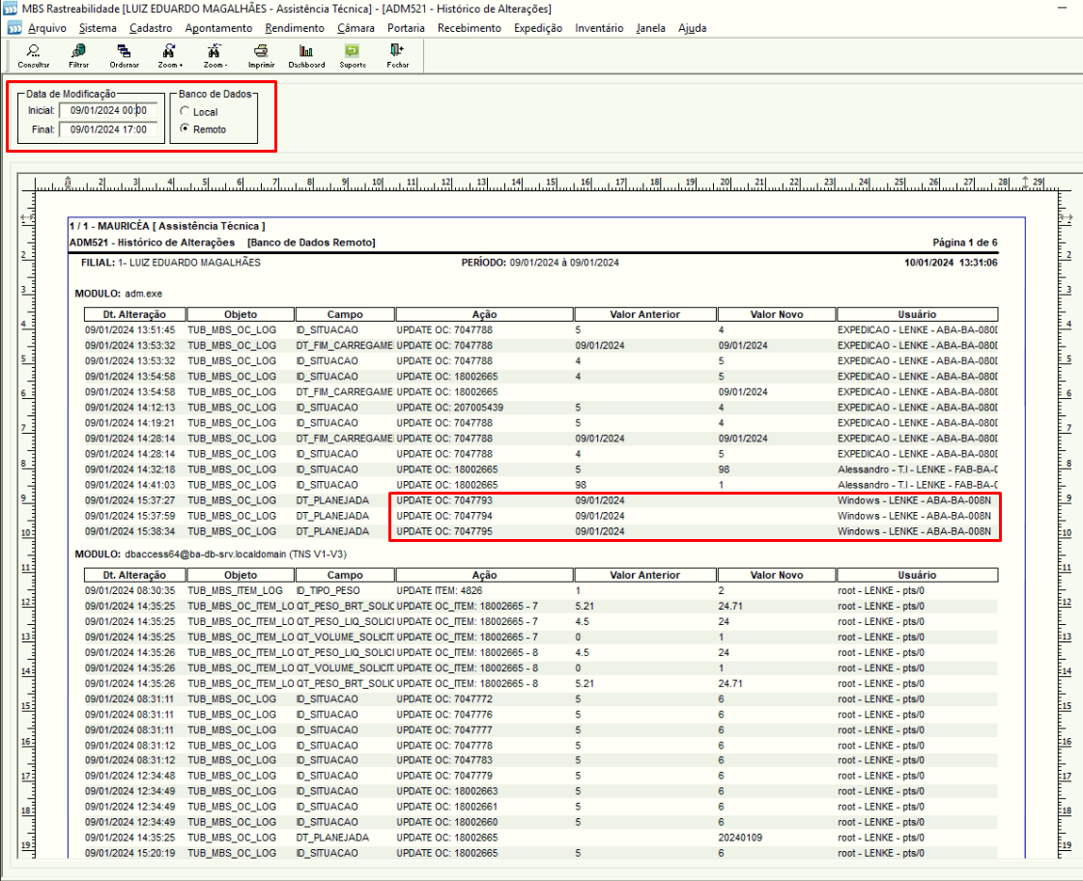Click the Consultar magnifier icon

point(33,50)
